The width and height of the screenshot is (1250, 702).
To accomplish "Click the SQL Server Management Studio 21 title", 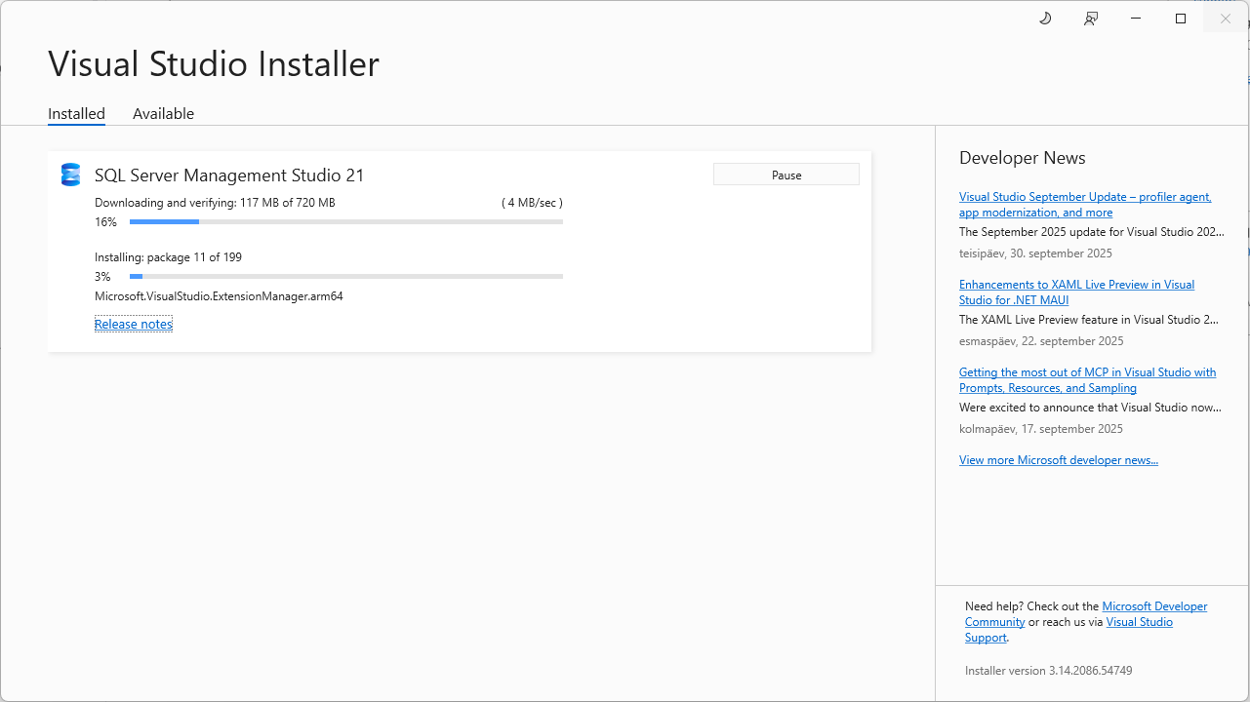I will [229, 175].
